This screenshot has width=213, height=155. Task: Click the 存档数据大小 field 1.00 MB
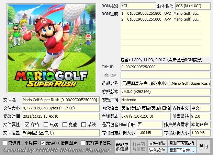point(200,133)
